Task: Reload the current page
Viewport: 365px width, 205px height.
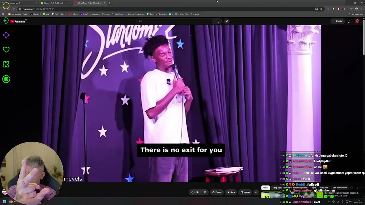Action: 13,9
